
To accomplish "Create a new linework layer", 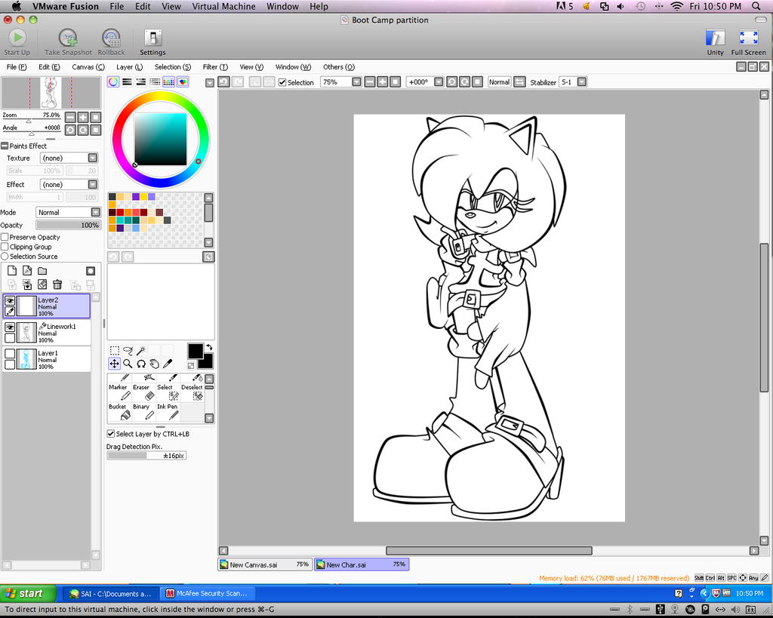I will [27, 271].
